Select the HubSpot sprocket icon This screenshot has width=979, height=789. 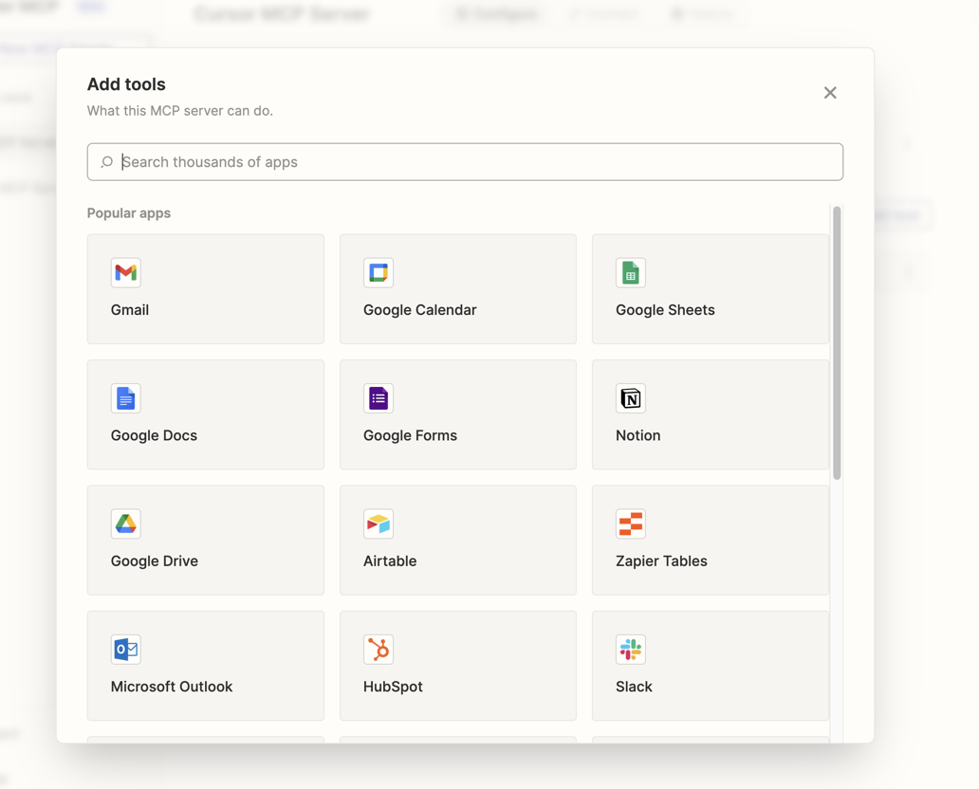pos(378,650)
